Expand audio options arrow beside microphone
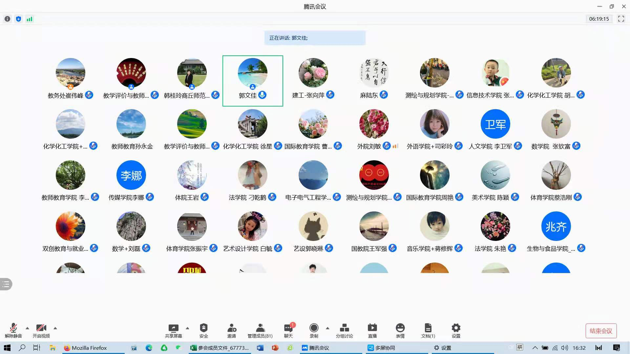Screen dimensions: 630x354 pyautogui.click(x=27, y=328)
